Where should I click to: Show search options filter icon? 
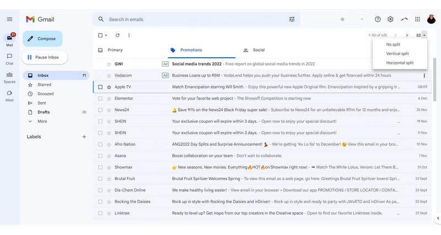(x=292, y=19)
